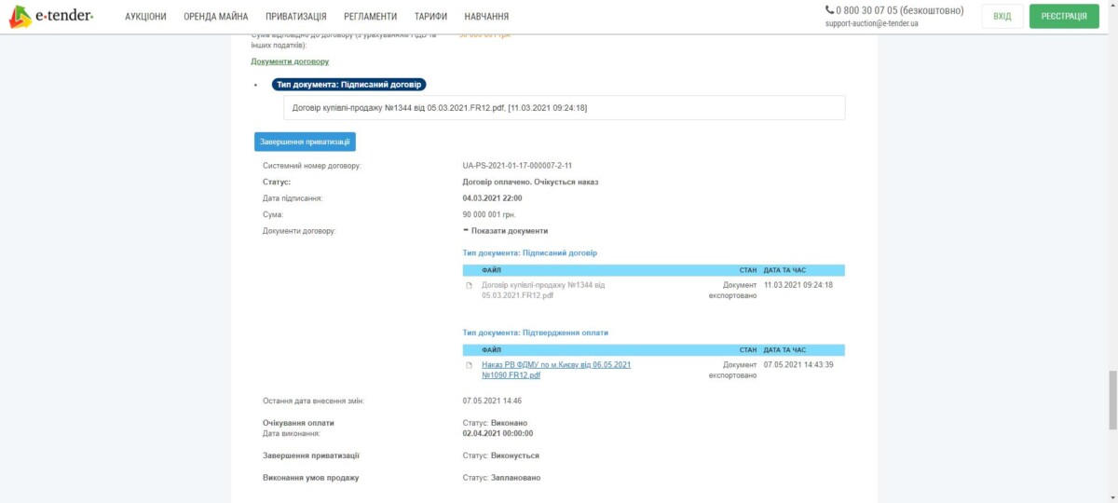Click the Тип документа: Підписаний договір badge

click(x=349, y=84)
